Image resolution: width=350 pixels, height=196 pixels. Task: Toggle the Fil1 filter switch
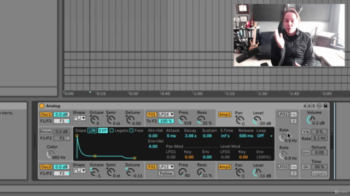point(151,114)
